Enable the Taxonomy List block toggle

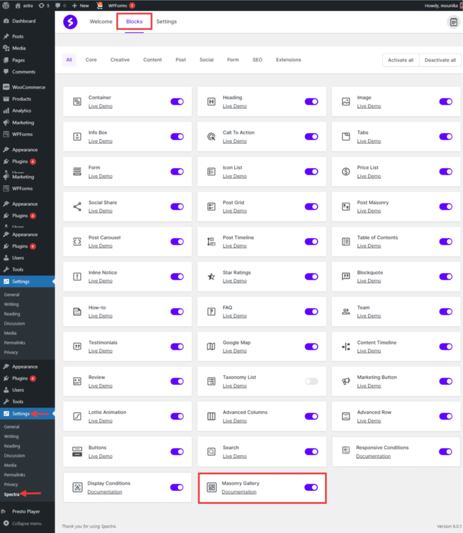311,382
